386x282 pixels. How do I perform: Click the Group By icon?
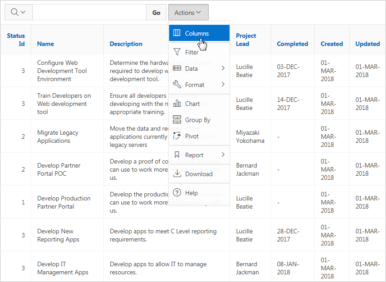click(177, 120)
